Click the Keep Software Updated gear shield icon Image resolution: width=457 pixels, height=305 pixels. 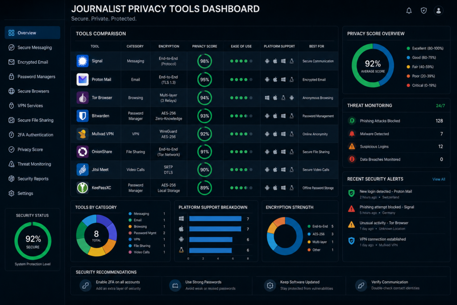pyautogui.click(x=270, y=285)
